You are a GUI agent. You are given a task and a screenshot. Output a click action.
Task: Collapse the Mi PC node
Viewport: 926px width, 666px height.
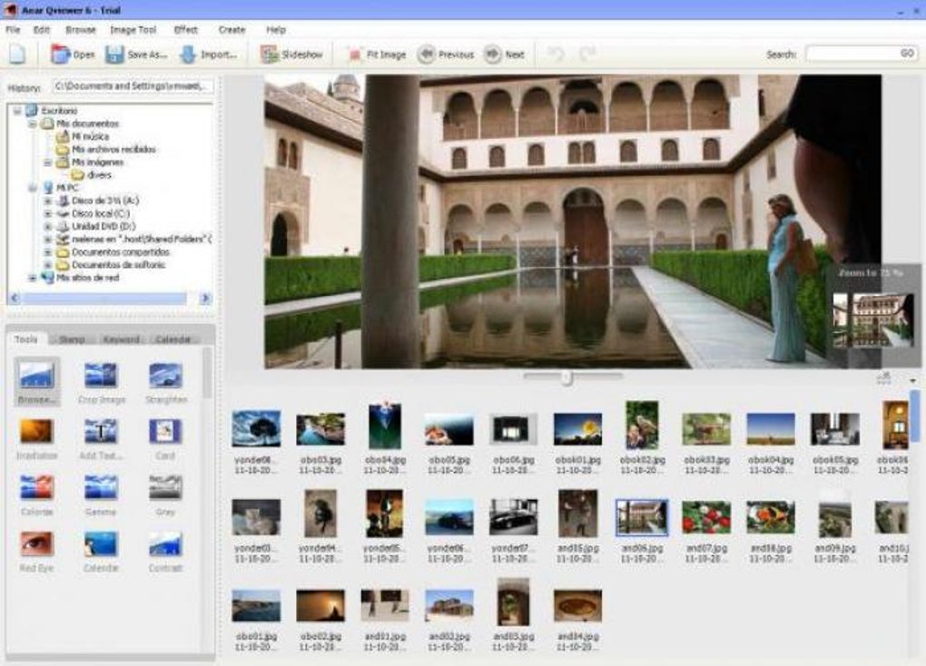click(x=33, y=189)
